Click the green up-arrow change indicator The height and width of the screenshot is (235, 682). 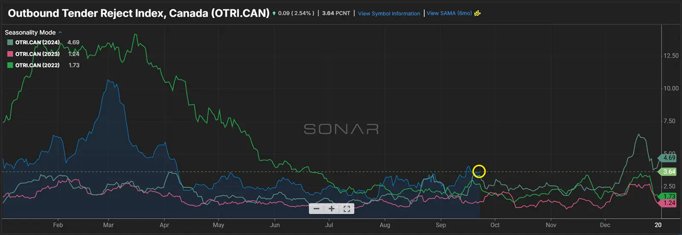pos(274,13)
